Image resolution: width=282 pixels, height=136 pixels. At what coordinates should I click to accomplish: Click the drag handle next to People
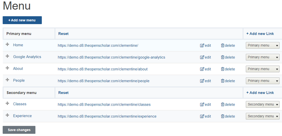7,80
